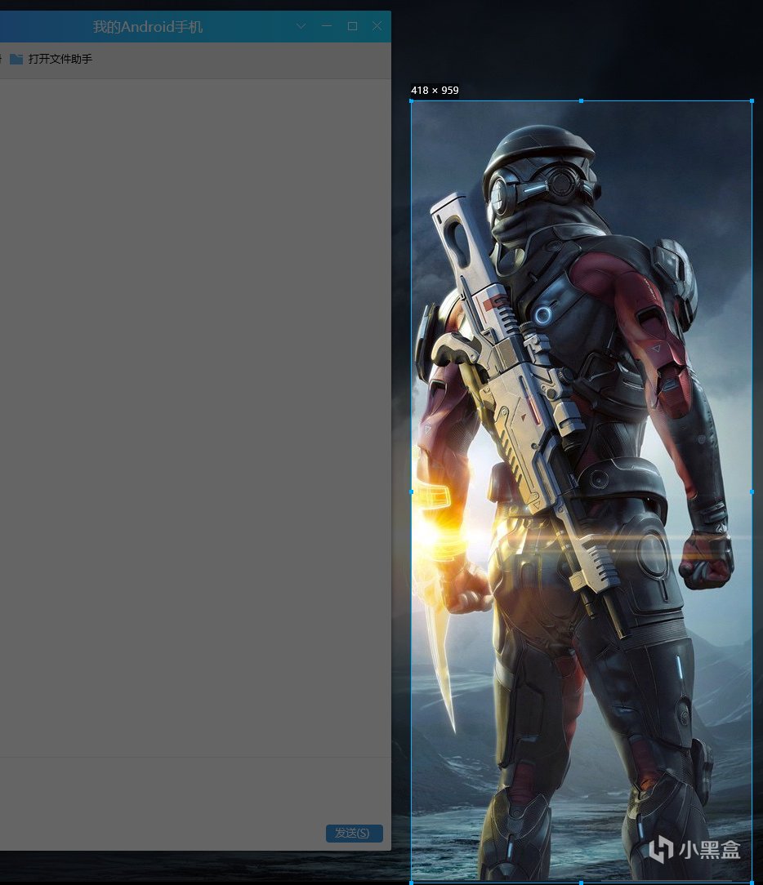The width and height of the screenshot is (763, 885).
Task: Click the top-left corner selection handle
Action: pos(411,101)
